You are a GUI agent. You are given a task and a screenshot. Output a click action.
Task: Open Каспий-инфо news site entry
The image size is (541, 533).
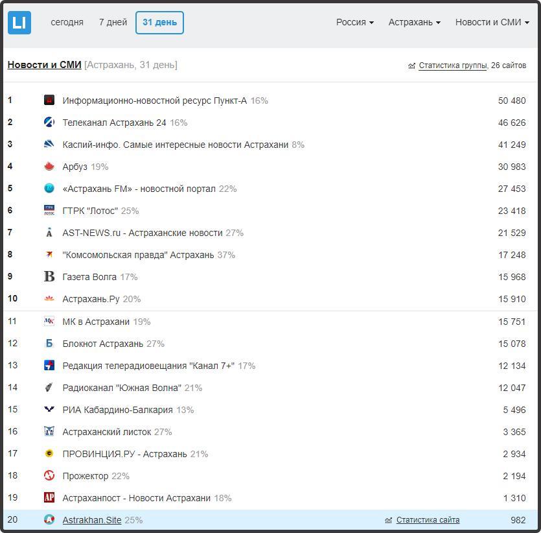coord(176,145)
